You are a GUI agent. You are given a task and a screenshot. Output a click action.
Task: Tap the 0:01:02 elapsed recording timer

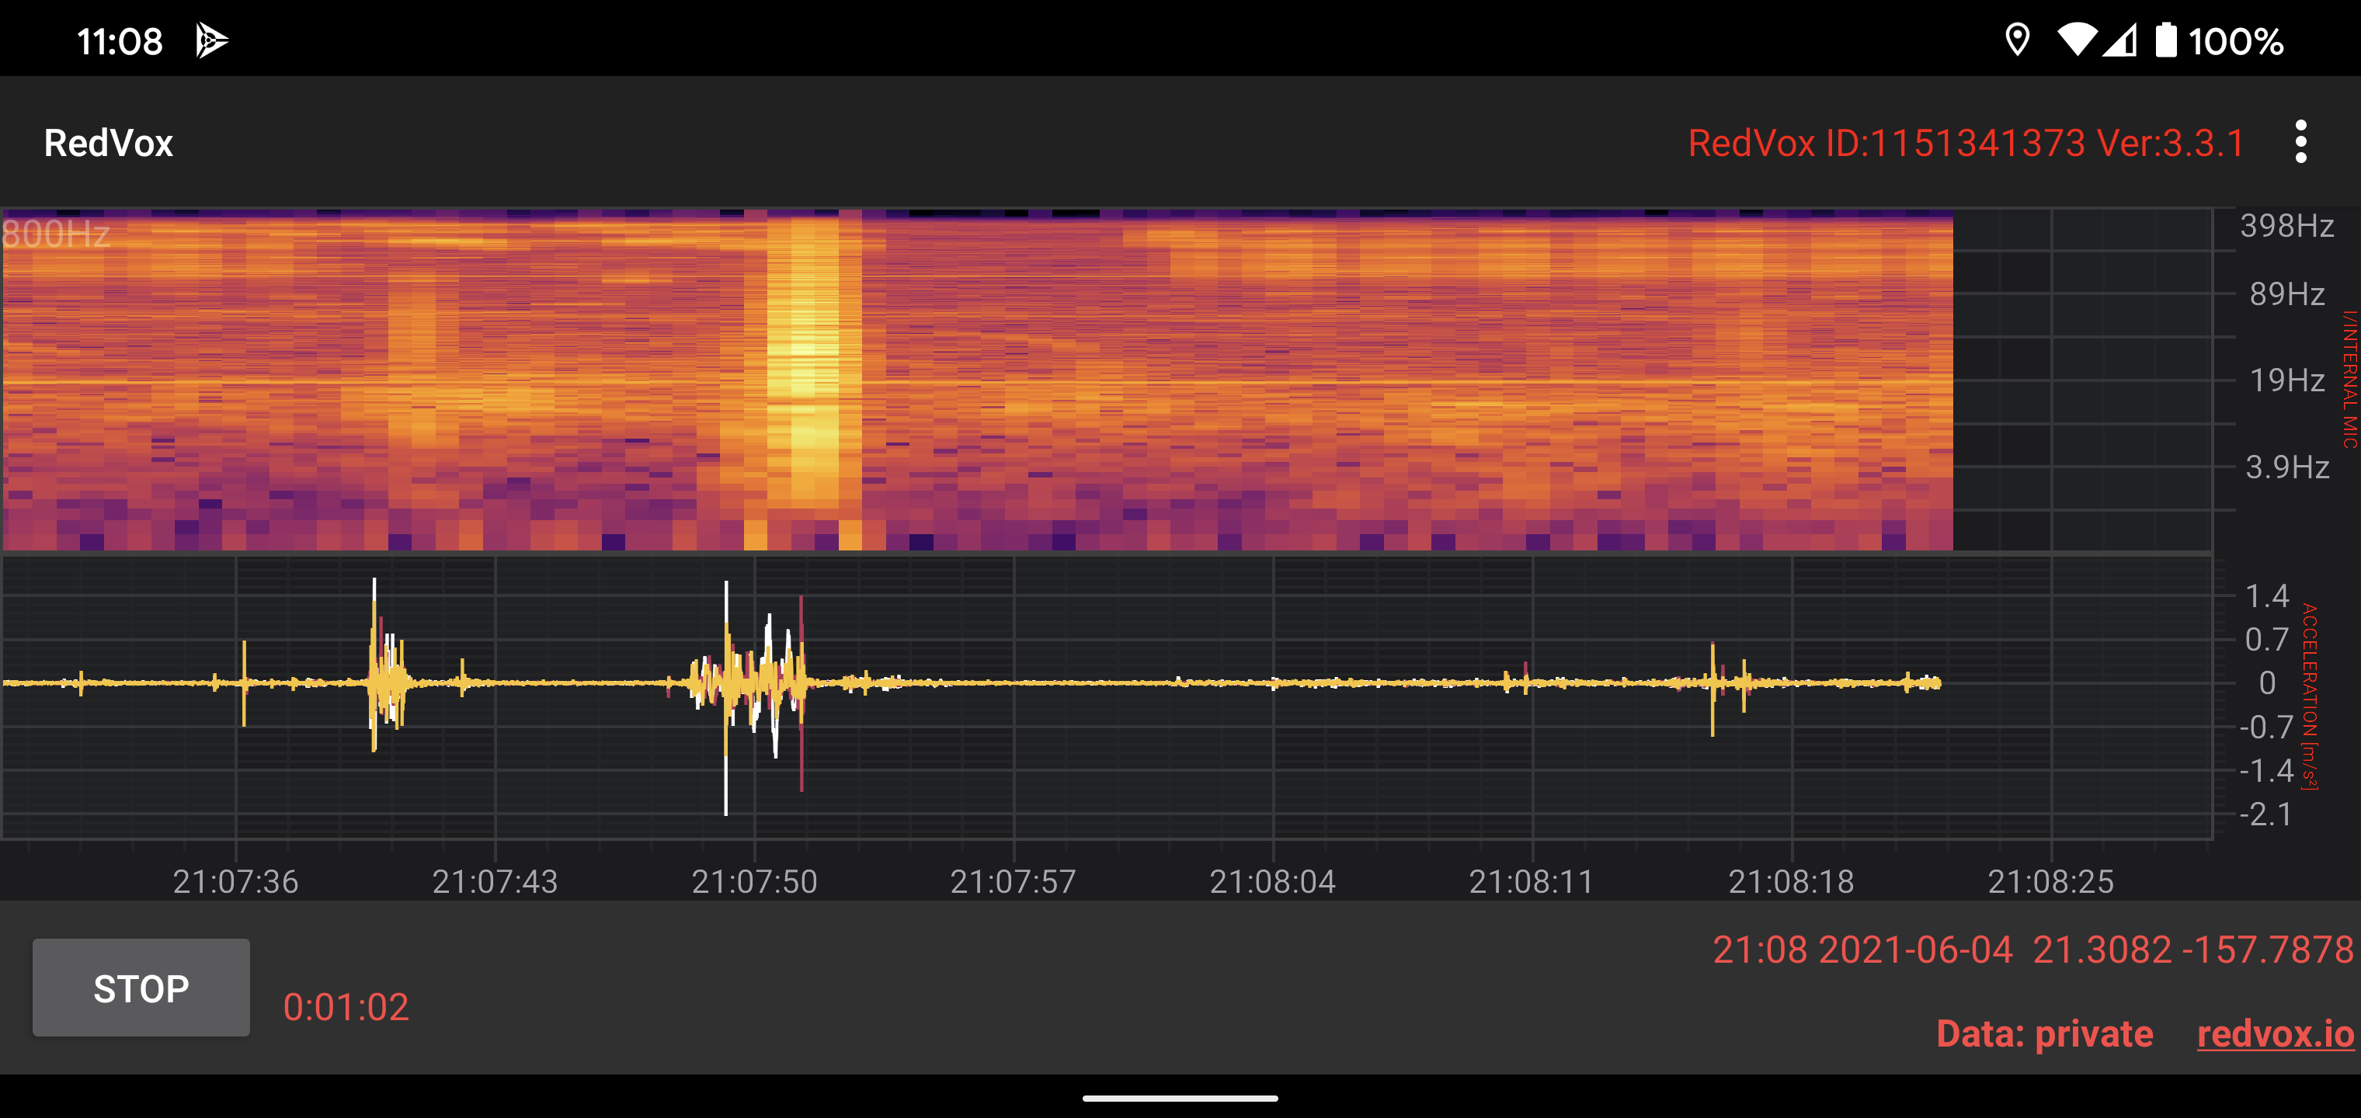click(346, 1006)
